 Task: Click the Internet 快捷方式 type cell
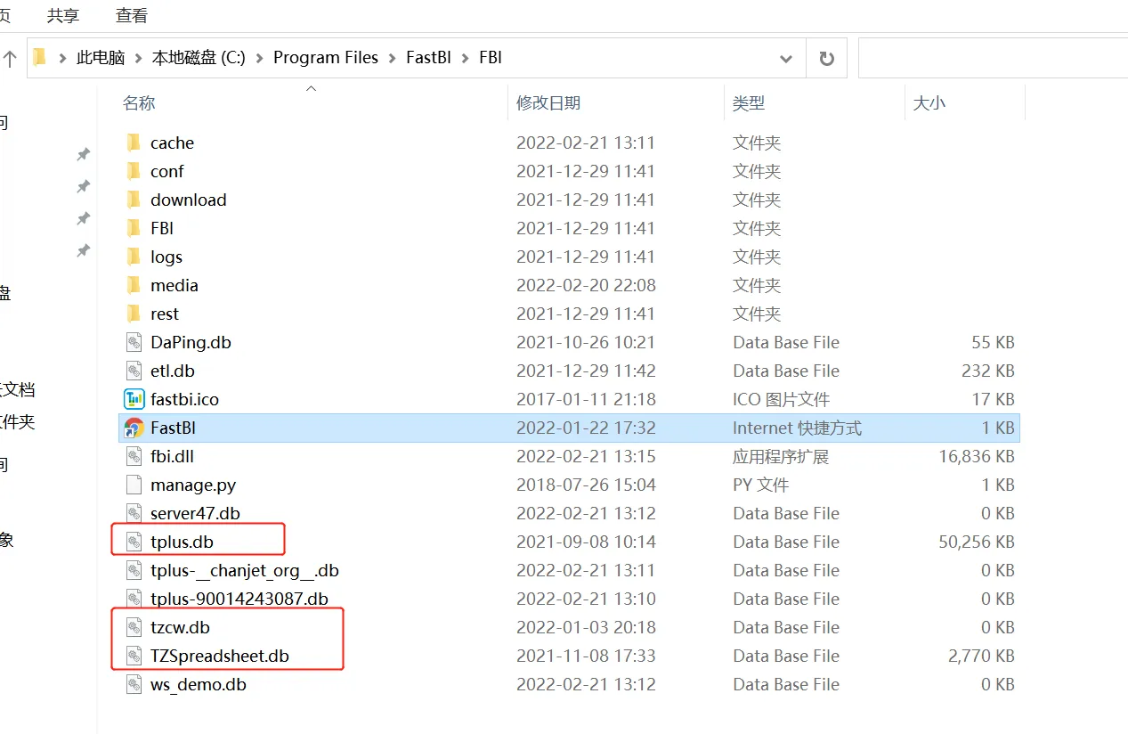797,428
